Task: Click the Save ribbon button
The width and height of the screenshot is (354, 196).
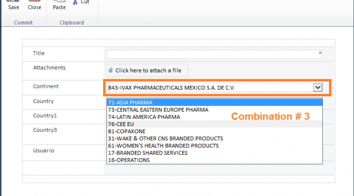Action: (14, 5)
